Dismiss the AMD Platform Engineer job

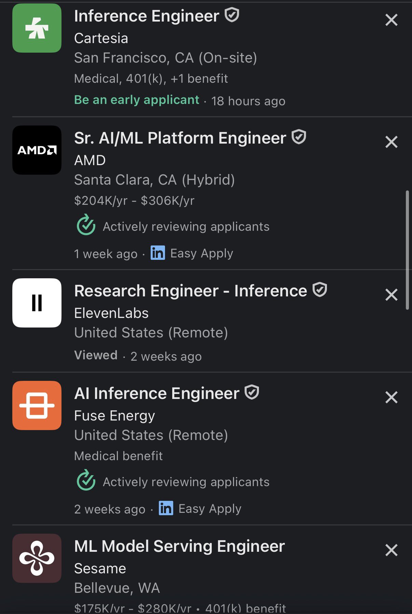[x=392, y=142]
